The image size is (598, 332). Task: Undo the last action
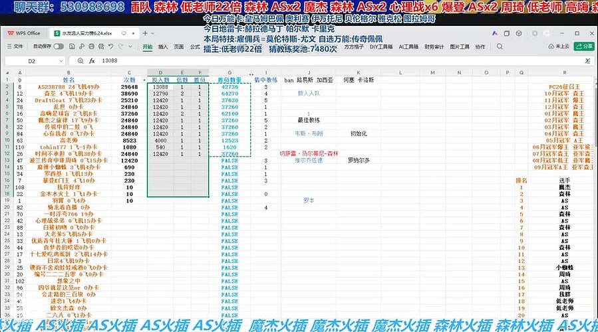tap(111, 46)
